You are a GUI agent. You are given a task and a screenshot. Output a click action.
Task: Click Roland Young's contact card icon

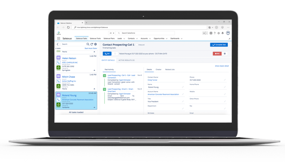[x=58, y=95]
